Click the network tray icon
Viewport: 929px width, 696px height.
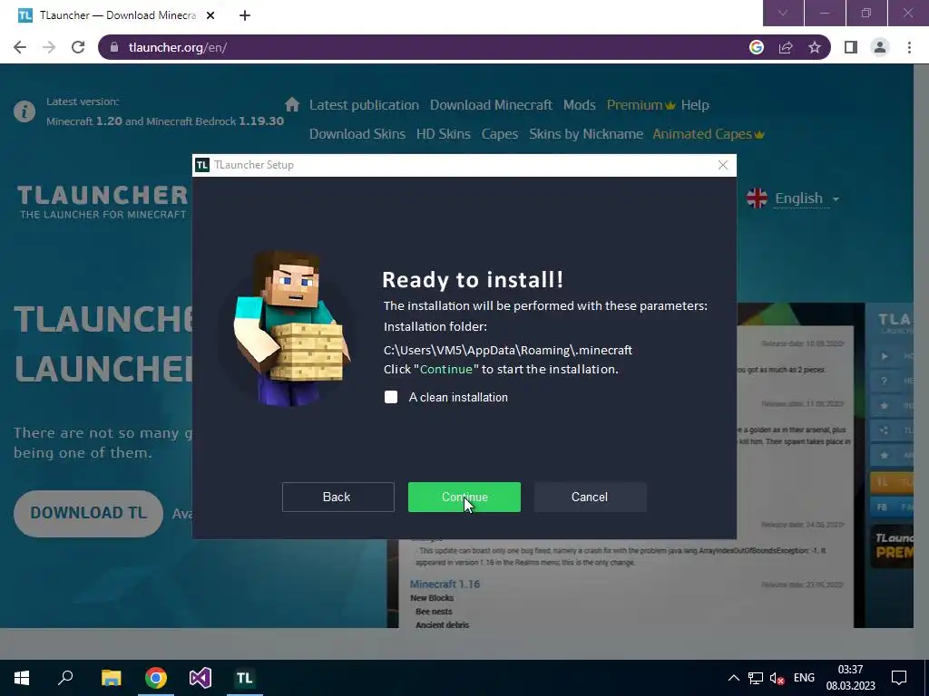[756, 678]
